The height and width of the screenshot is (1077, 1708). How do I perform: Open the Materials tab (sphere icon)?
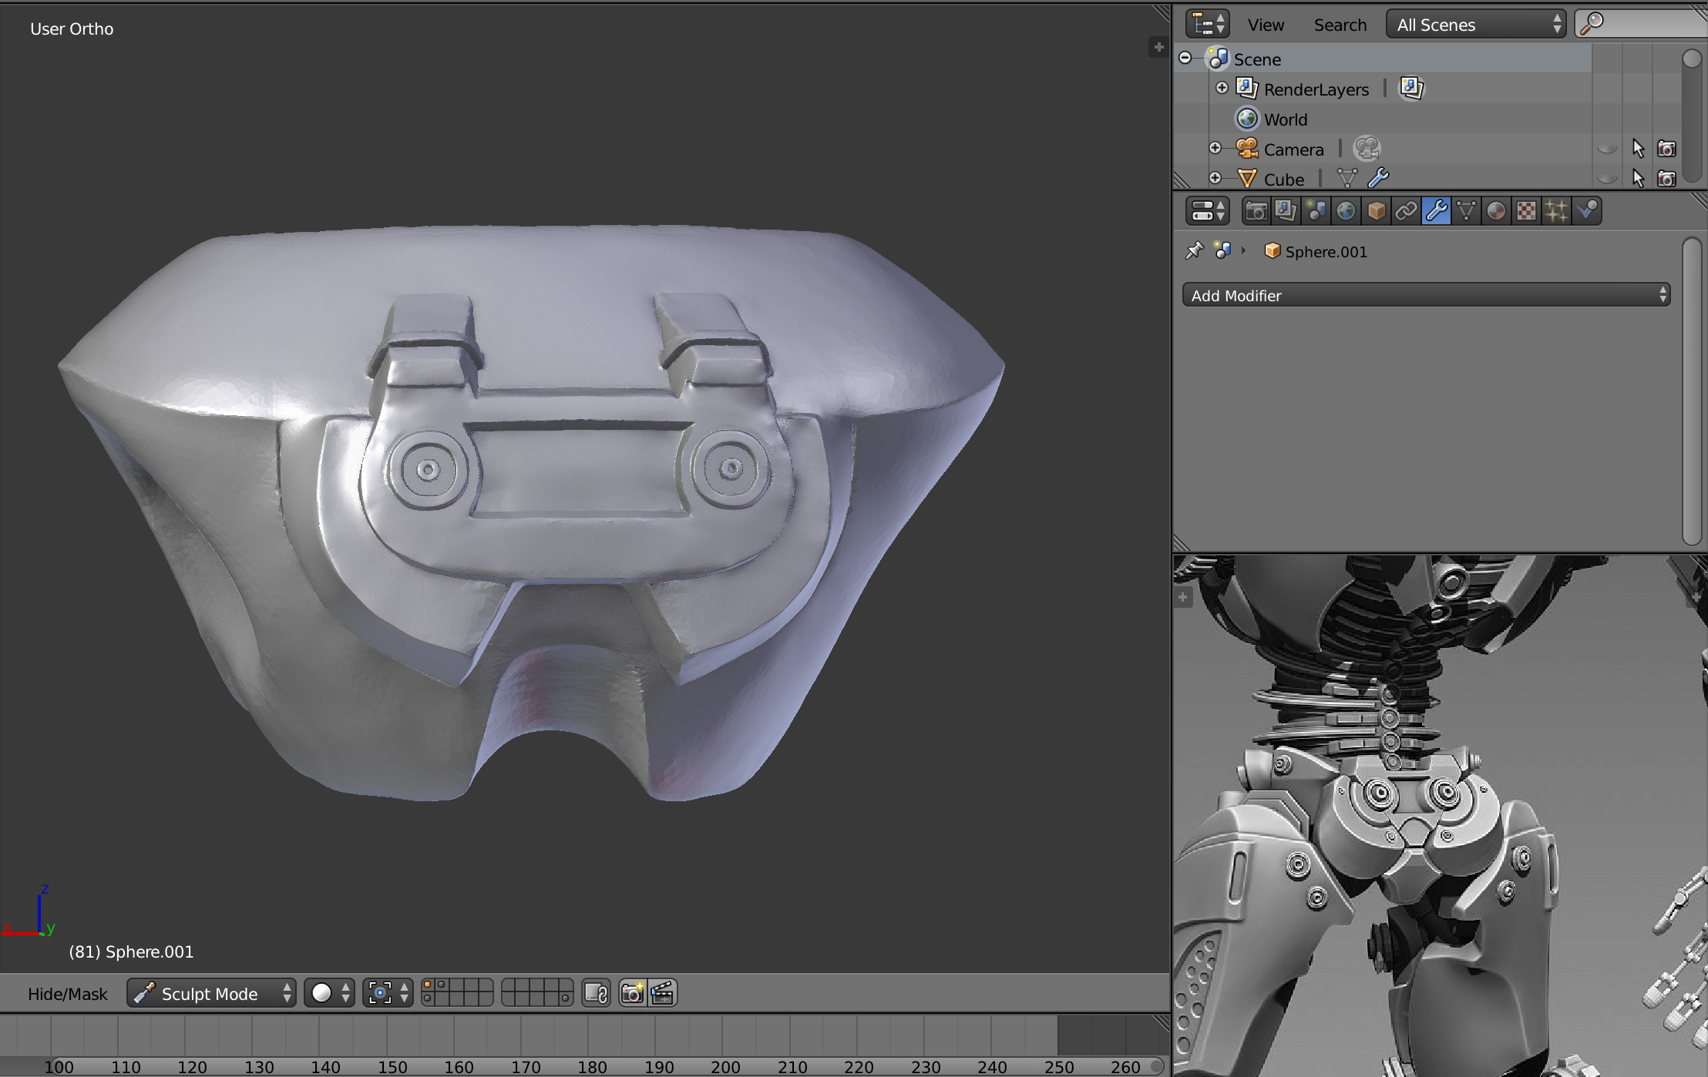pos(1496,211)
